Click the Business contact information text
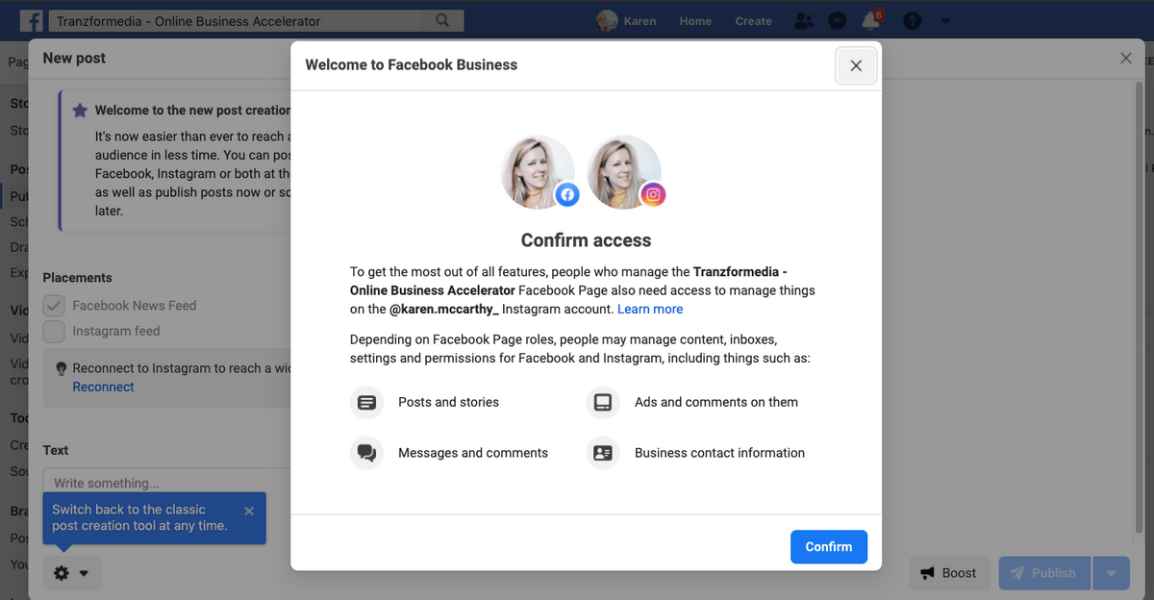This screenshot has width=1154, height=600. [719, 453]
